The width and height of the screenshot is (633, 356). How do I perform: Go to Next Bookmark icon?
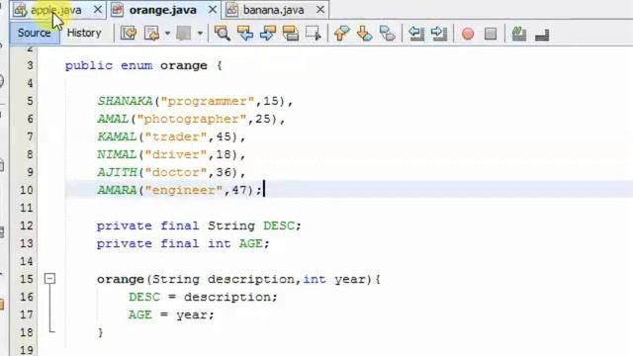click(365, 34)
